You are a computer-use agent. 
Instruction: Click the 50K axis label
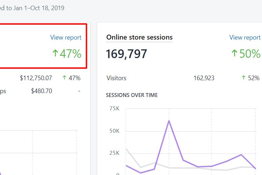point(115,131)
